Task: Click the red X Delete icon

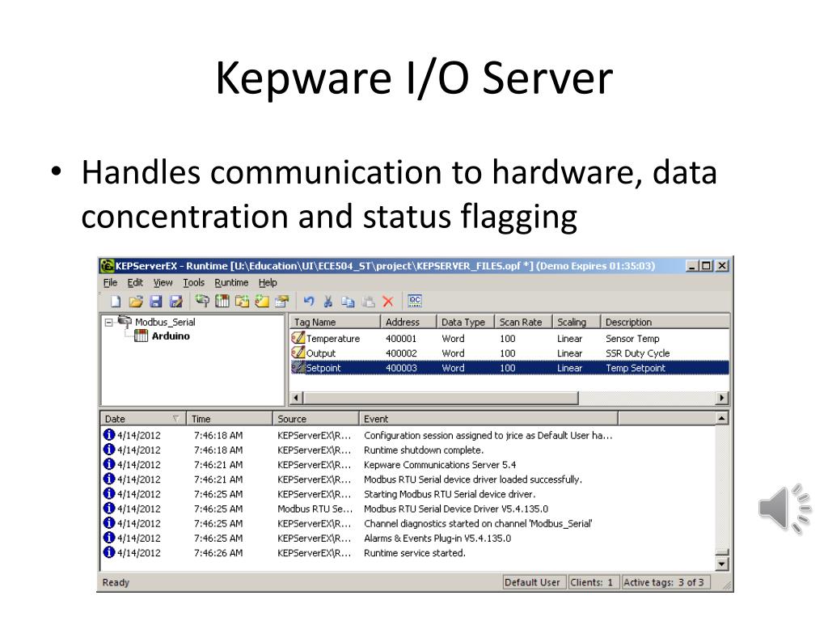Action: coord(388,301)
